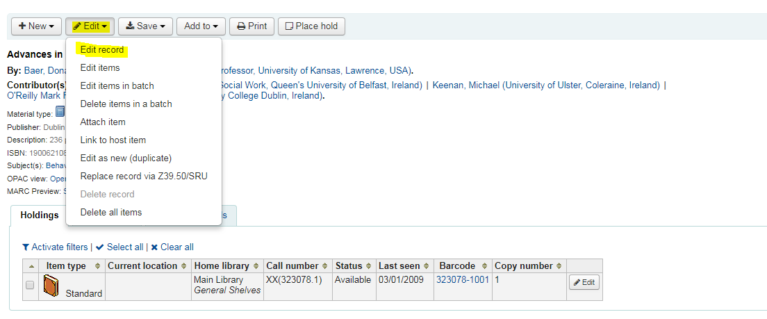767x319 pixels.
Task: Collapse the highlighted Edit dropdown button
Action: click(90, 26)
